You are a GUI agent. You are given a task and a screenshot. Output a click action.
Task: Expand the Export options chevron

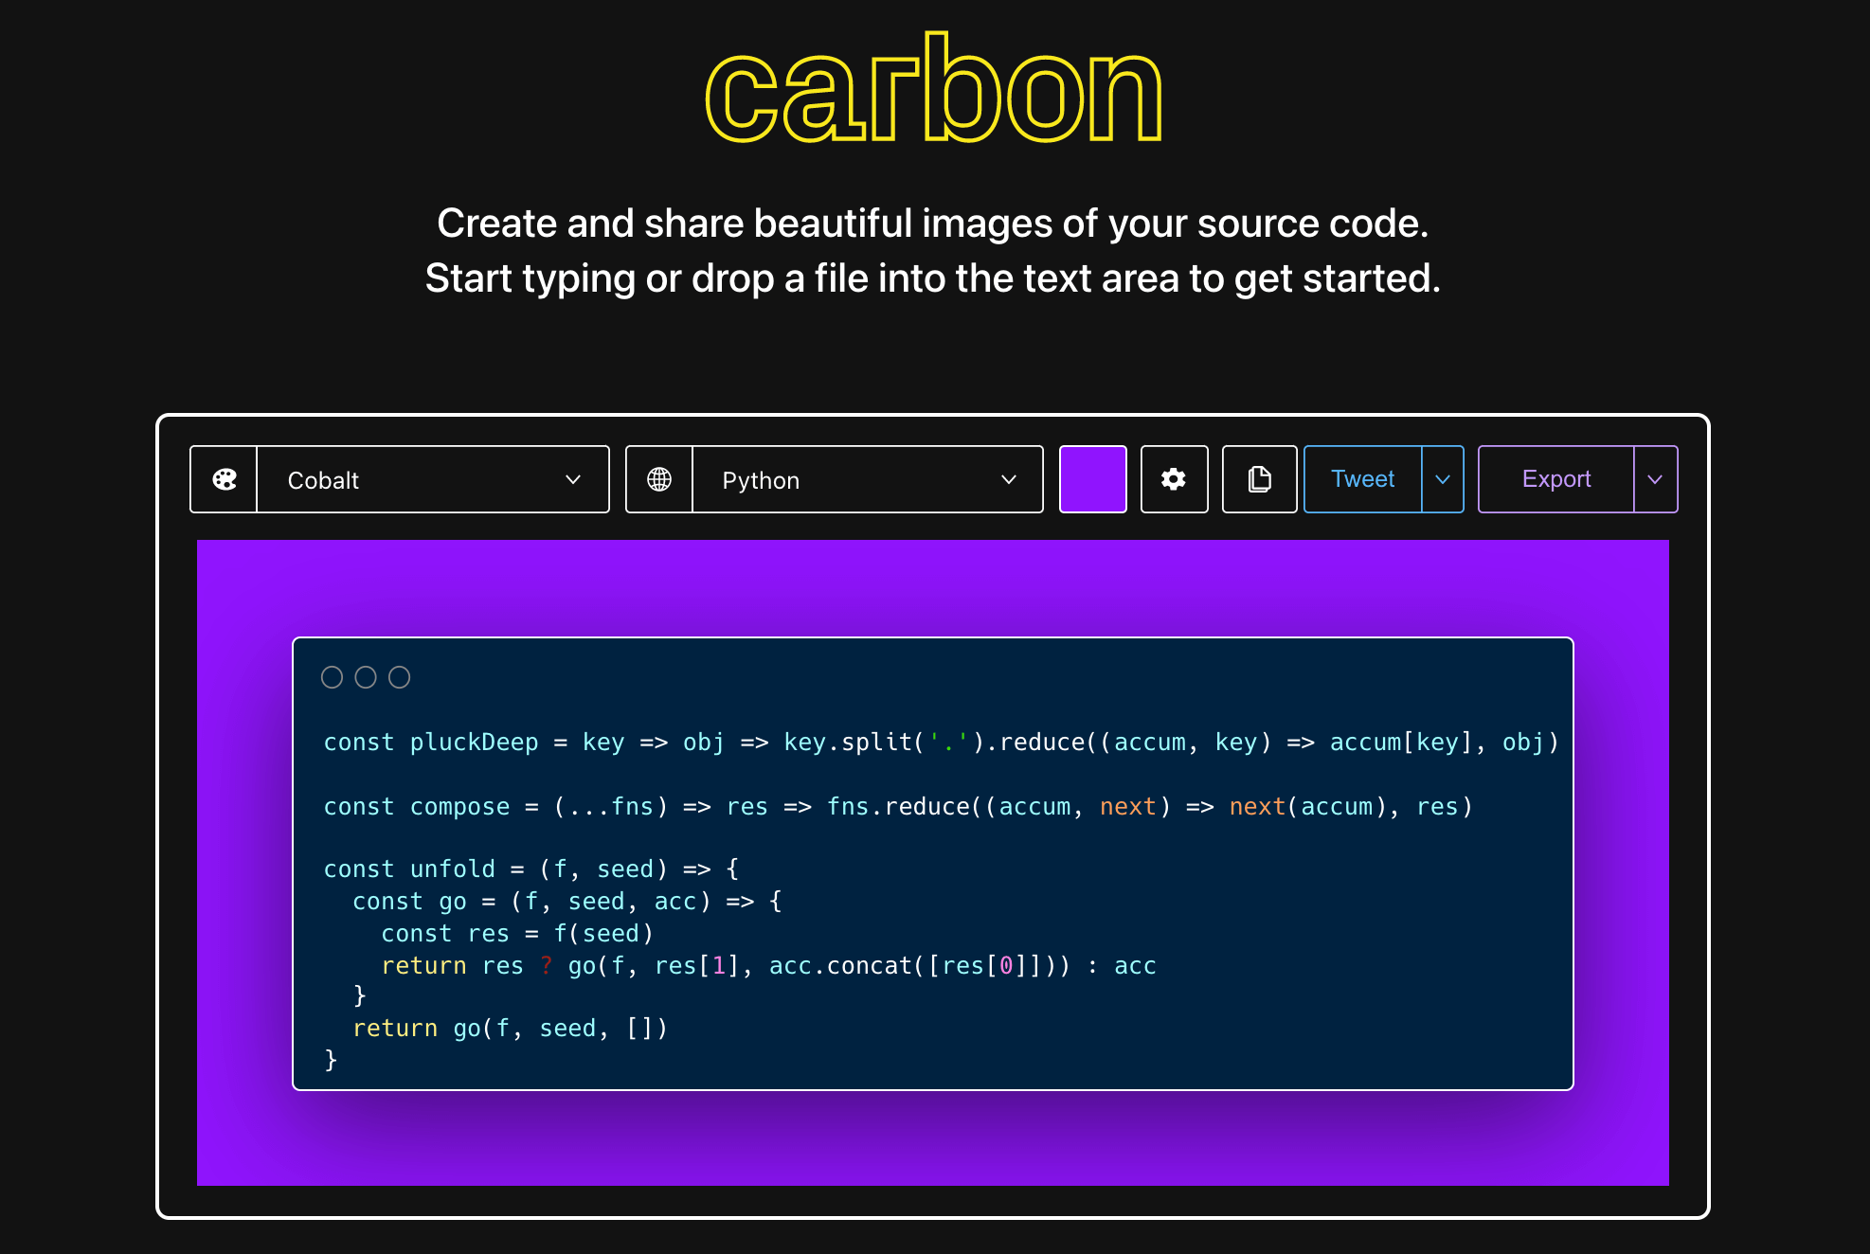(x=1655, y=479)
